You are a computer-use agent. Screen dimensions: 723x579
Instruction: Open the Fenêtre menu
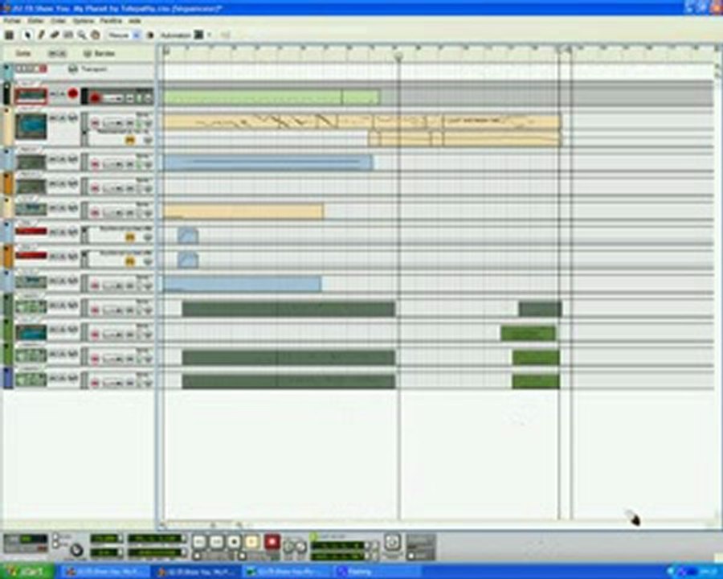pos(111,21)
